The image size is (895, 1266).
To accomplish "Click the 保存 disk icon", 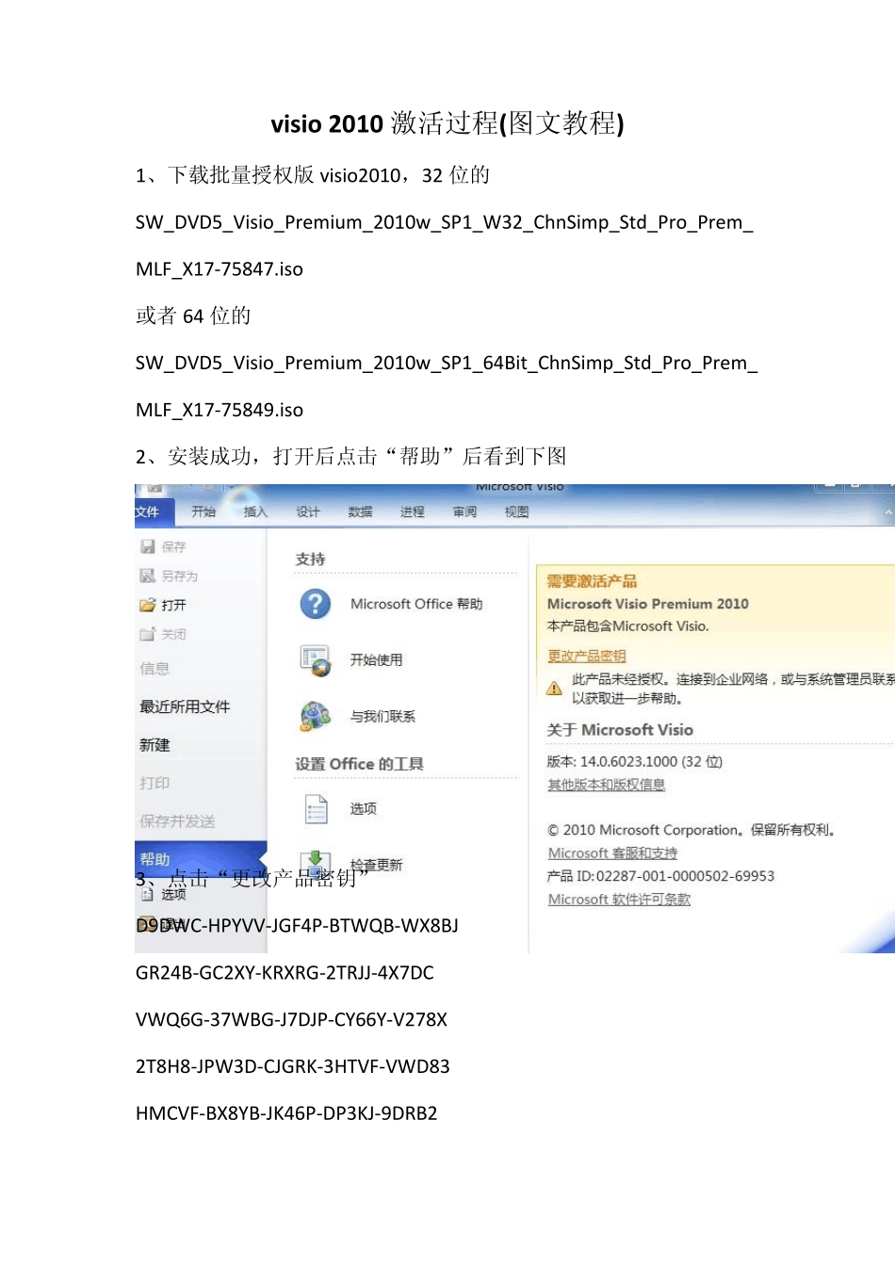I will (148, 546).
